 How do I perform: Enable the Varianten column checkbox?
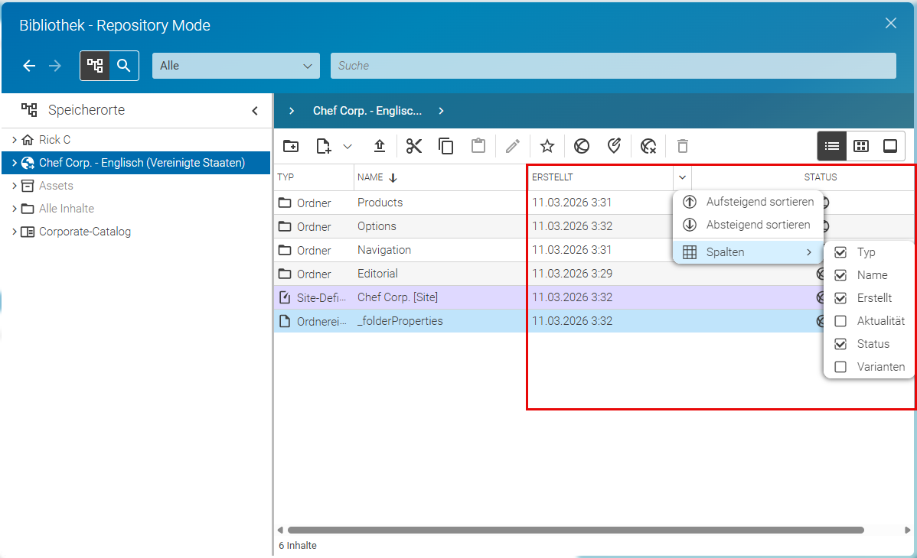click(x=840, y=367)
